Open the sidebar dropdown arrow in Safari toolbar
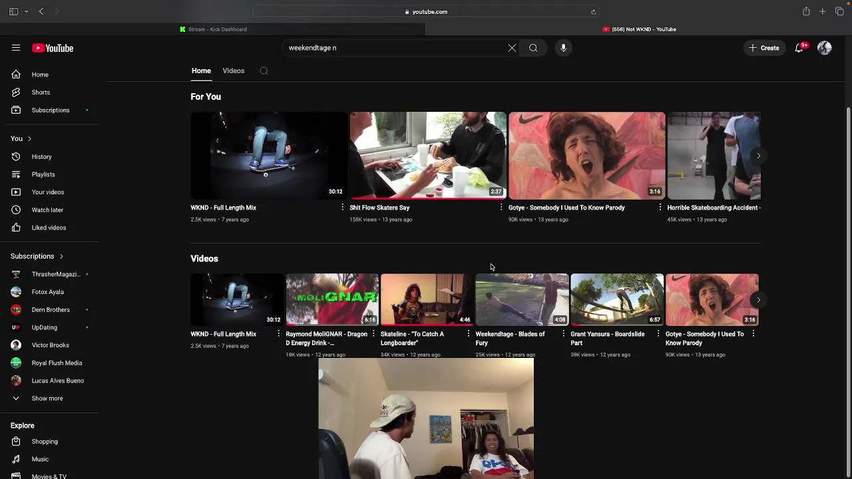Viewport: 852px width, 479px height. [x=26, y=11]
